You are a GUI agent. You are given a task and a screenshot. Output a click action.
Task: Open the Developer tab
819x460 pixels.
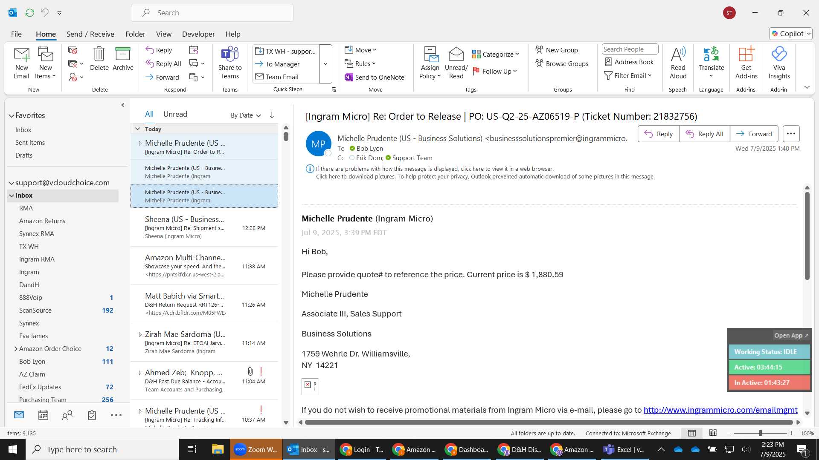(198, 34)
